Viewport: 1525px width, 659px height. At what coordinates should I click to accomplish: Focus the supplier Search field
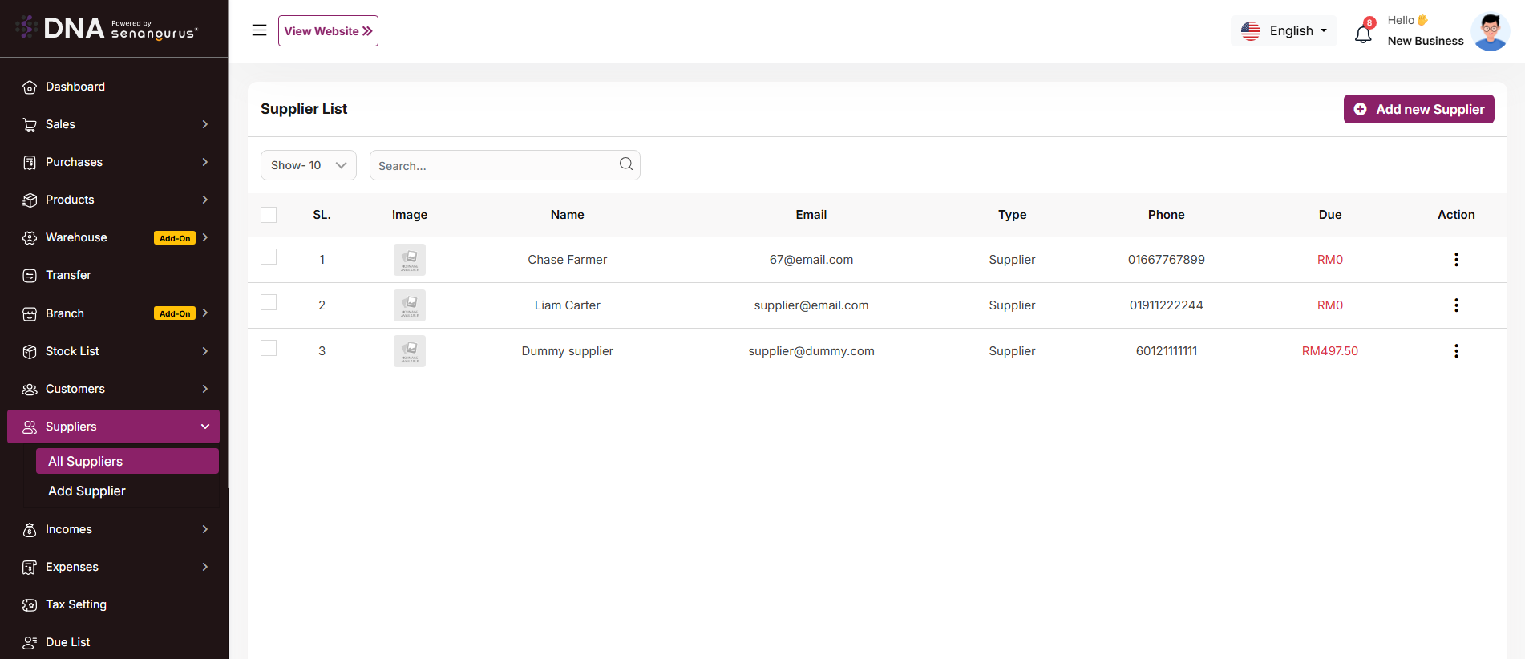click(x=493, y=166)
